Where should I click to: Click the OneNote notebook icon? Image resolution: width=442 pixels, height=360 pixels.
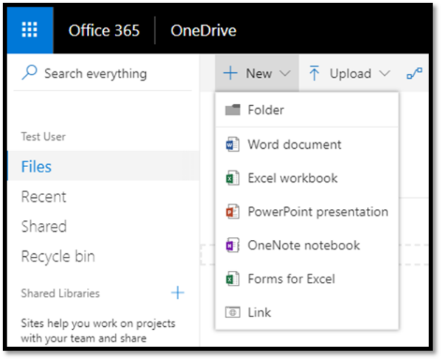(233, 245)
